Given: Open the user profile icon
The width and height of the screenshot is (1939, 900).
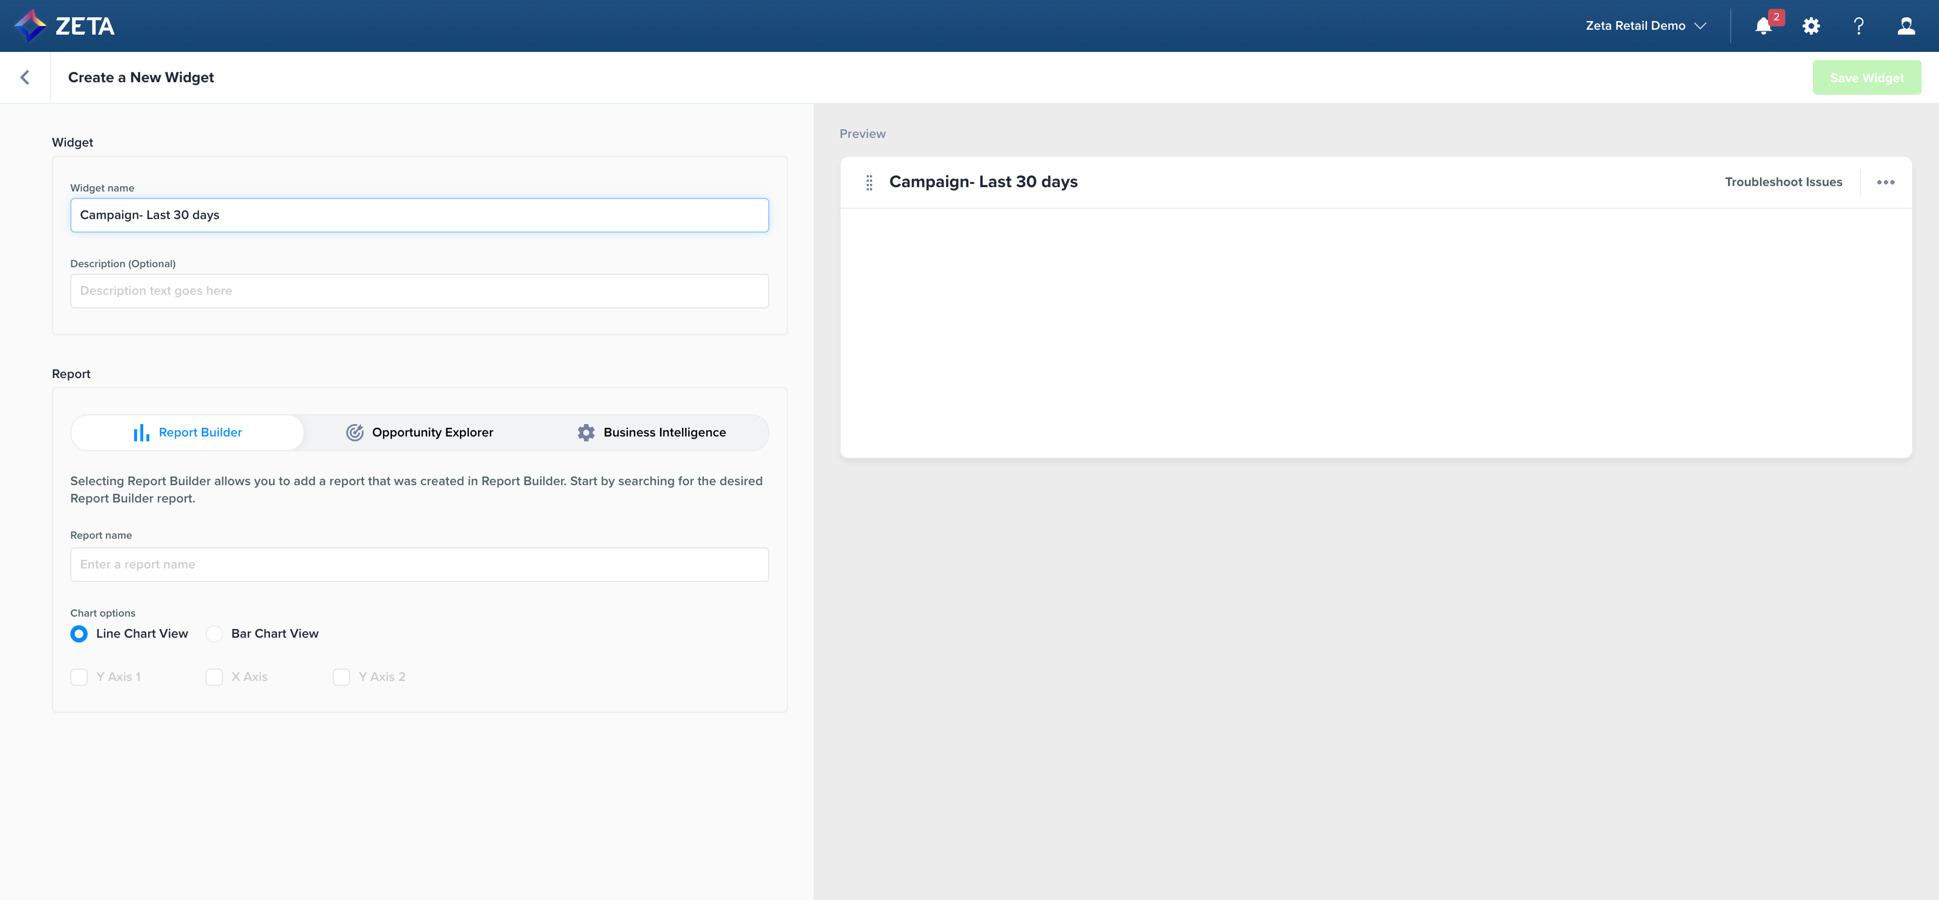Looking at the screenshot, I should pyautogui.click(x=1906, y=27).
